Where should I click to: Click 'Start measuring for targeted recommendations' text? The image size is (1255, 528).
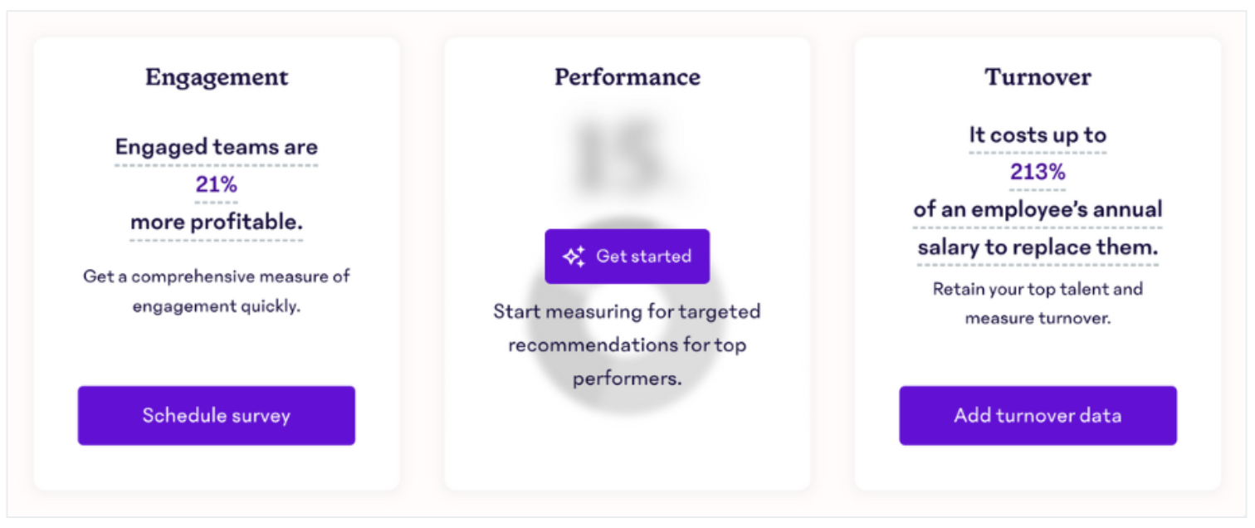coord(627,328)
